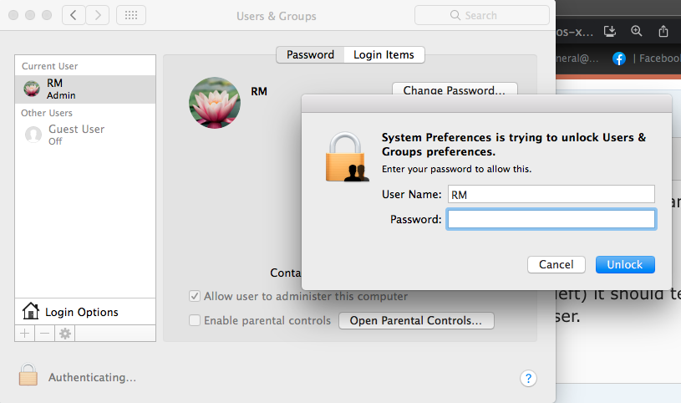The image size is (681, 403).
Task: Click the back navigation arrow
Action: pos(73,15)
